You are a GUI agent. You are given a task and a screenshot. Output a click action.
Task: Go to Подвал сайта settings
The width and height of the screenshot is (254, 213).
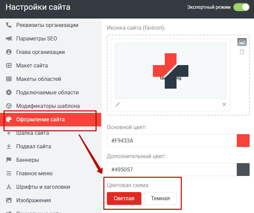(34, 146)
